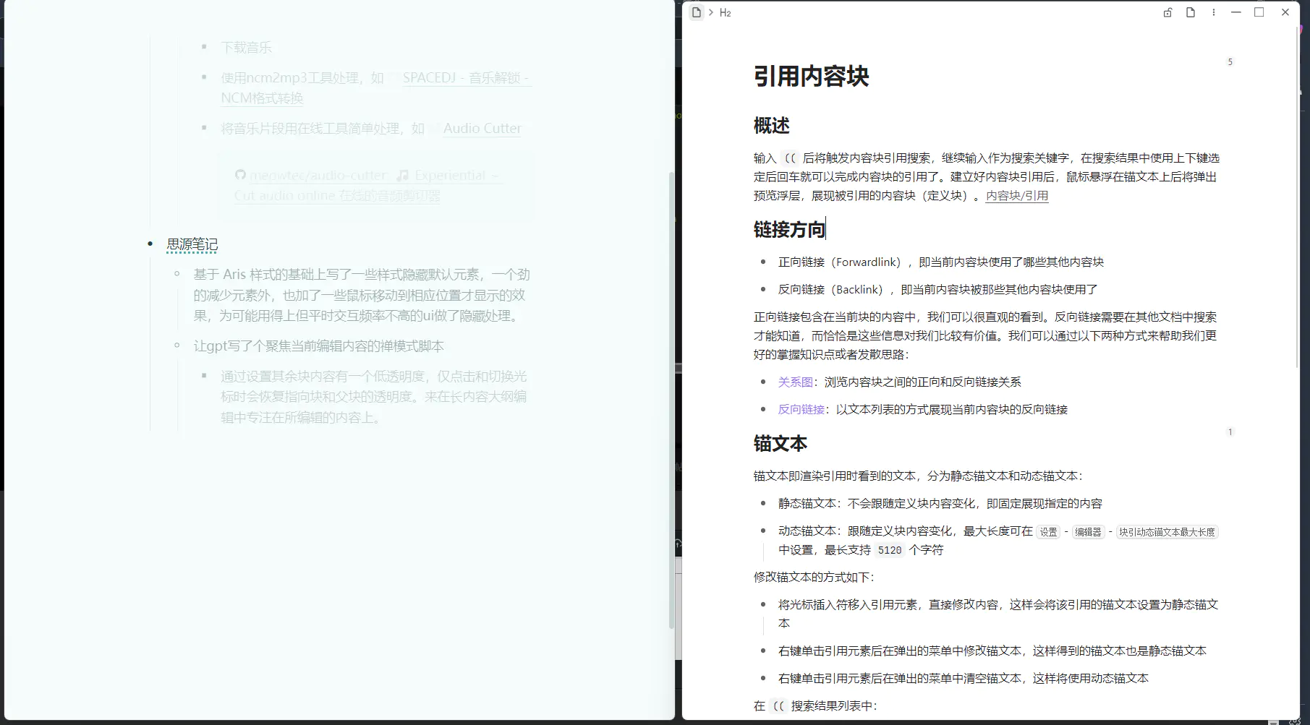
Task: Click the 让gpt写了个聚焦当前编辑内容 bullet
Action: point(319,346)
